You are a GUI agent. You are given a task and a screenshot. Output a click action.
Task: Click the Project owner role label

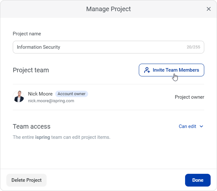[x=189, y=97]
